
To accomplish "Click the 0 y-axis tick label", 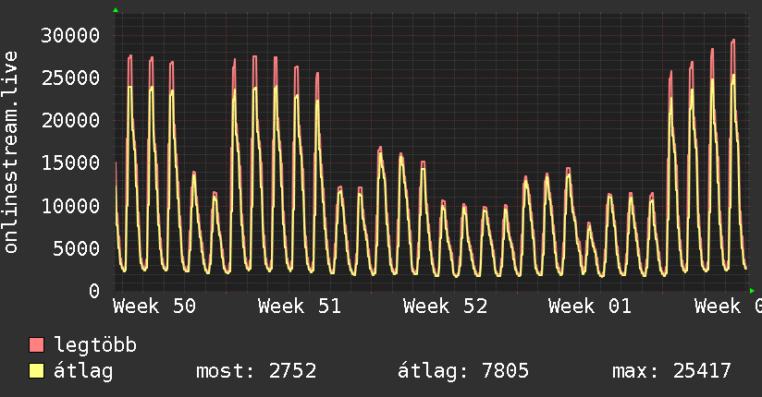I will pyautogui.click(x=94, y=291).
